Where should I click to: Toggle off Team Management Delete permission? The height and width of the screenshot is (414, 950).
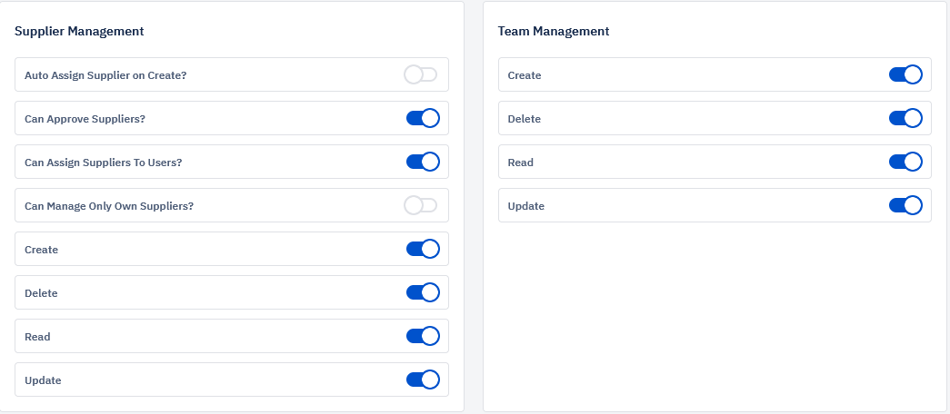point(905,118)
